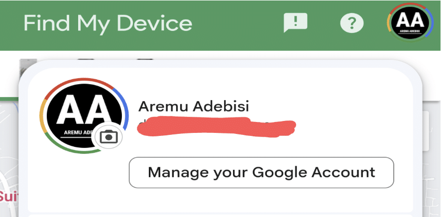Select the large AA profile picture

(84, 116)
